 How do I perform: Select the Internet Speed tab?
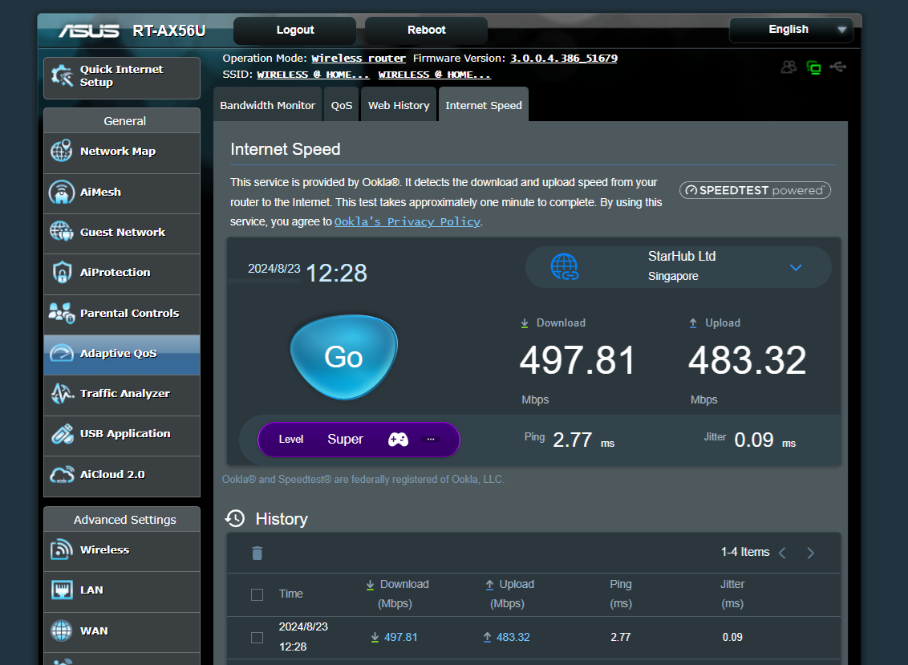coord(484,105)
